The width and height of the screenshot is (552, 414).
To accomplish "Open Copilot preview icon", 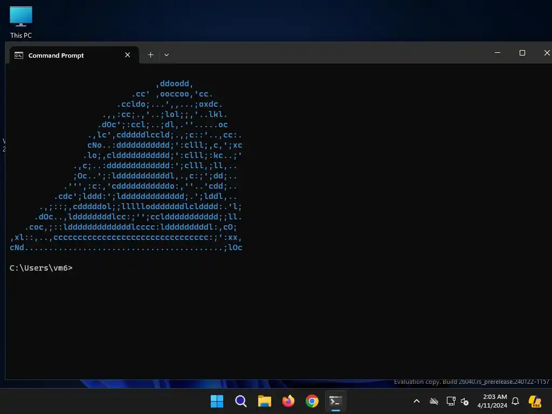I will [535, 401].
